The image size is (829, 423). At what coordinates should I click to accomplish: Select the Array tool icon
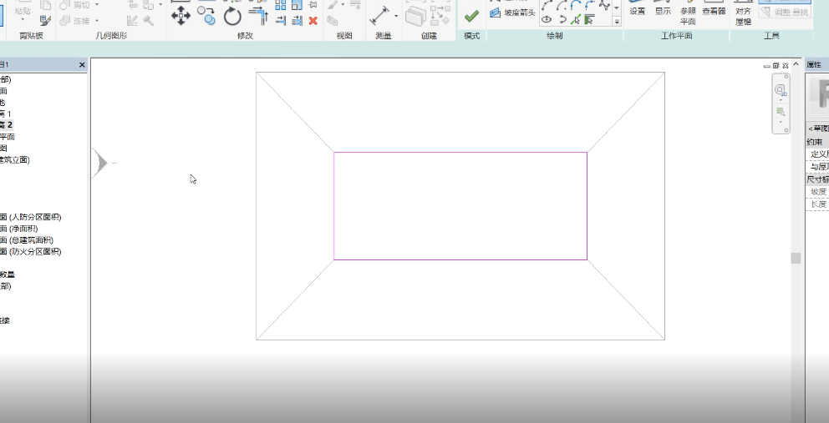point(281,5)
